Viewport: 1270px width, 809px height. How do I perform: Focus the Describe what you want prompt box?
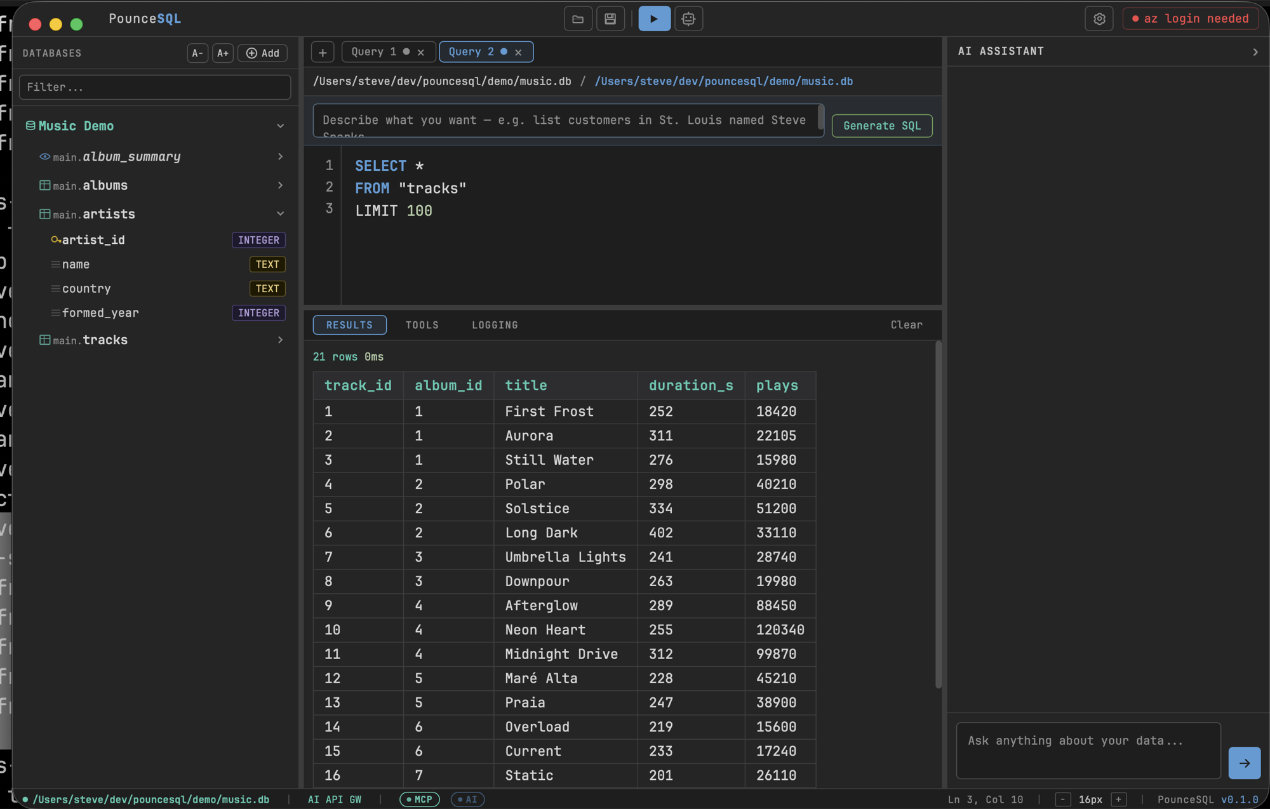point(568,121)
